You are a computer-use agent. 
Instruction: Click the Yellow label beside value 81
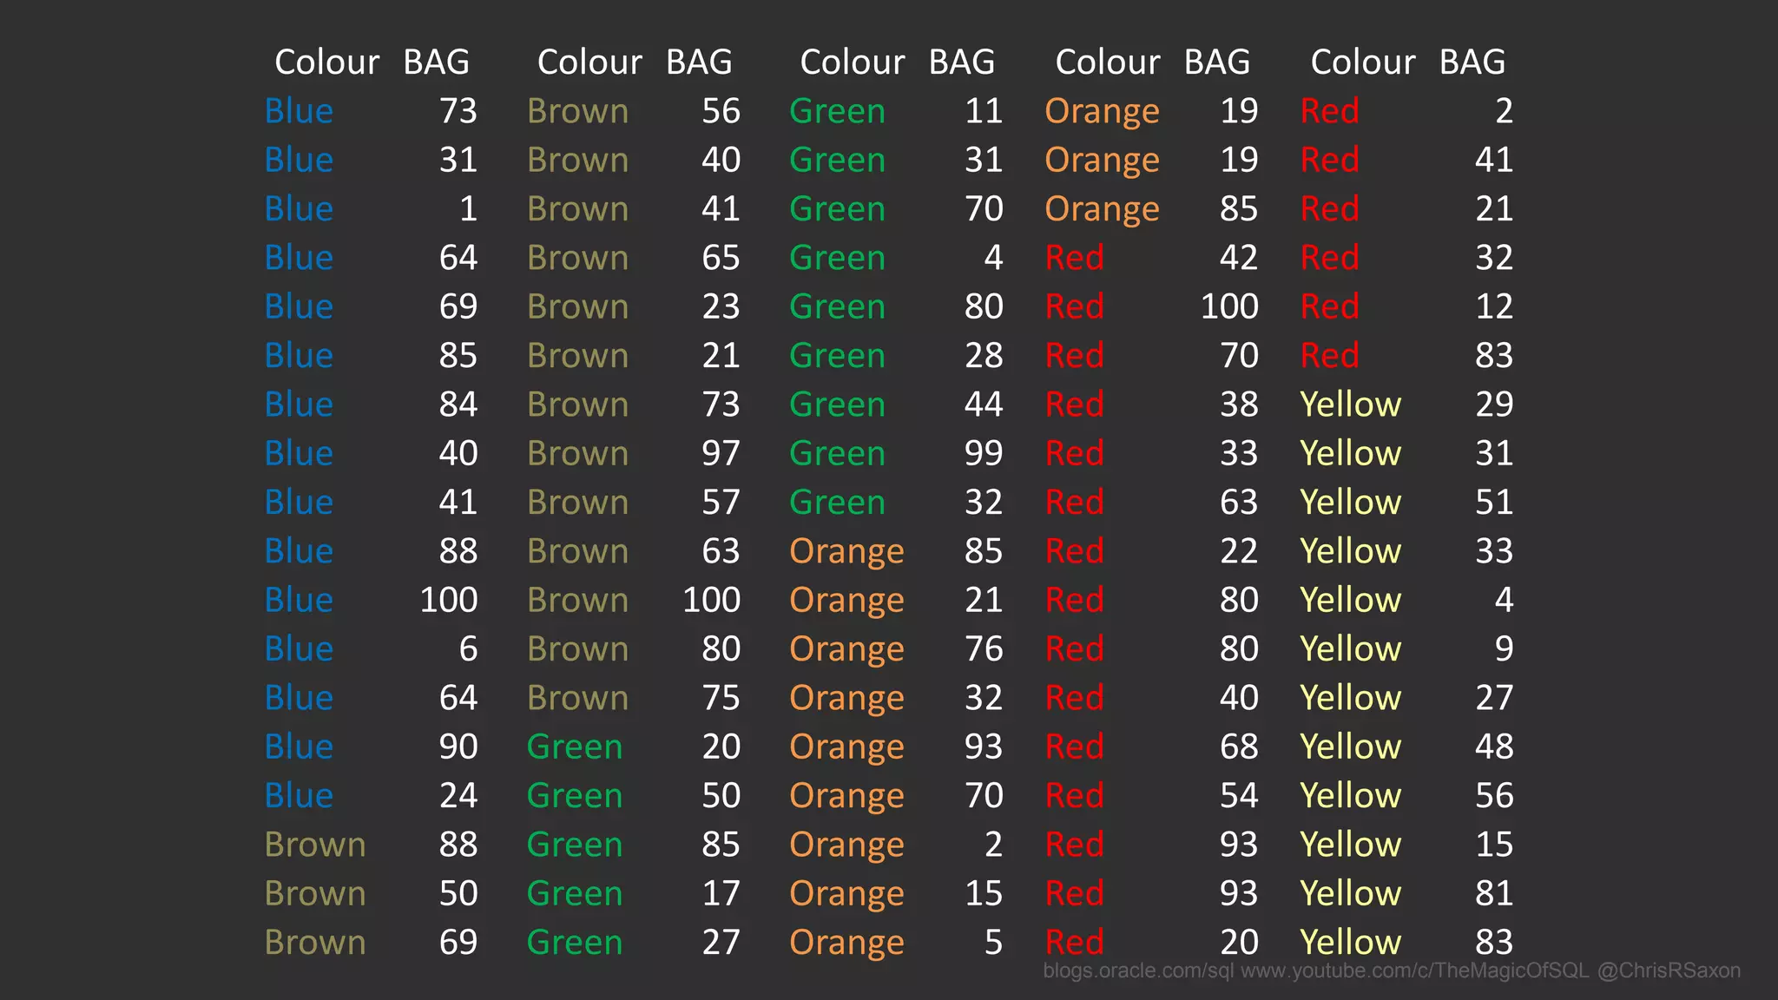click(1350, 893)
